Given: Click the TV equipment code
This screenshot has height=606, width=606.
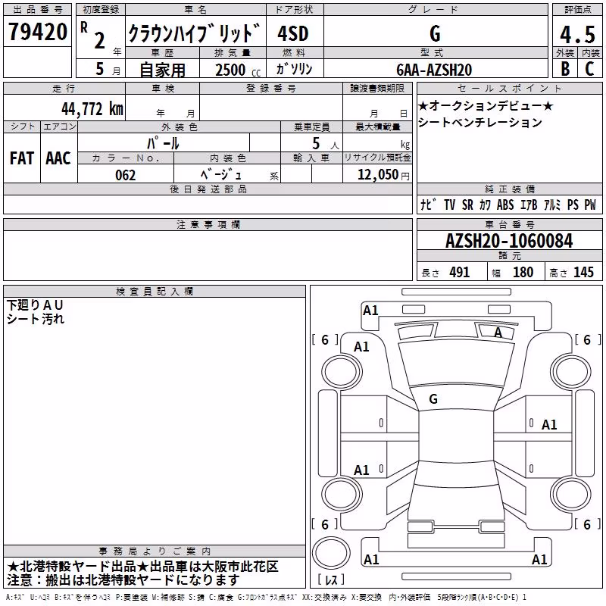Looking at the screenshot, I should [449, 205].
